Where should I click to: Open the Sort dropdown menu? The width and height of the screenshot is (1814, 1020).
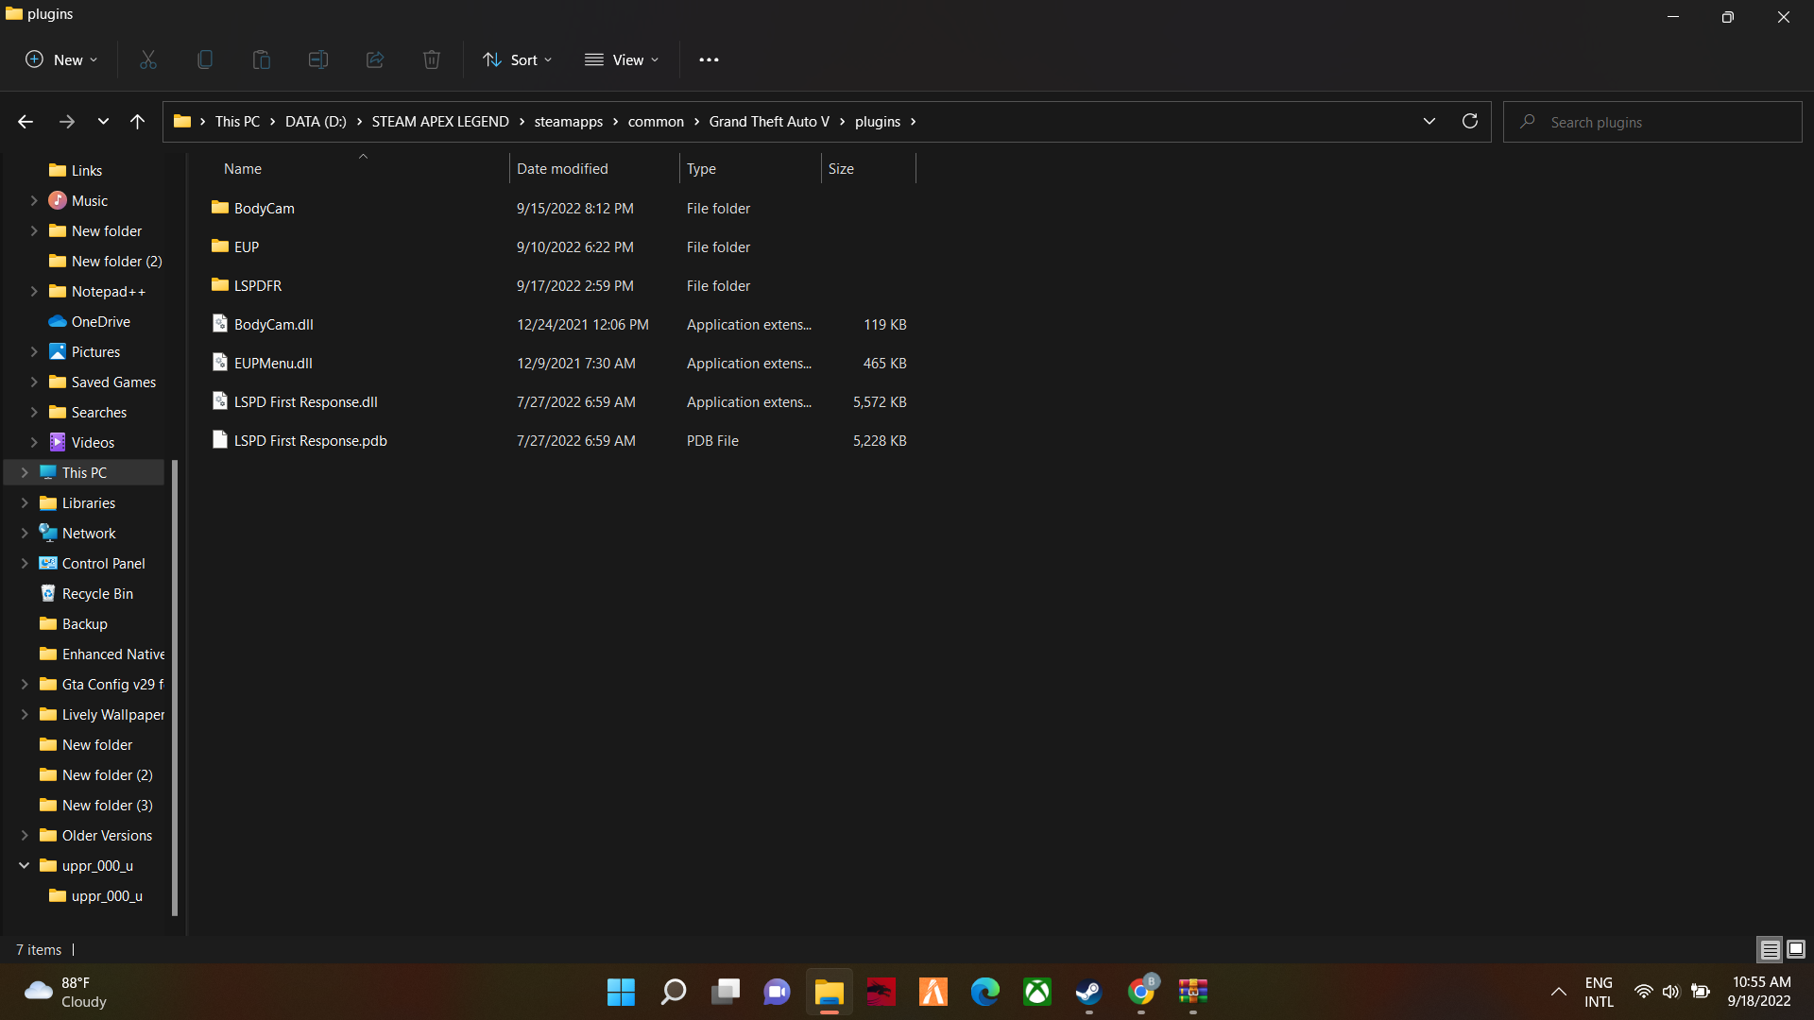point(518,59)
